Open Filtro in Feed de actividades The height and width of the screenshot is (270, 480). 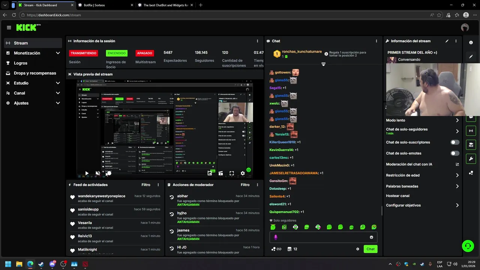(146, 185)
